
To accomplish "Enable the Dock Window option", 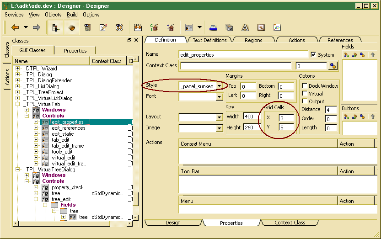I will 305,86.
